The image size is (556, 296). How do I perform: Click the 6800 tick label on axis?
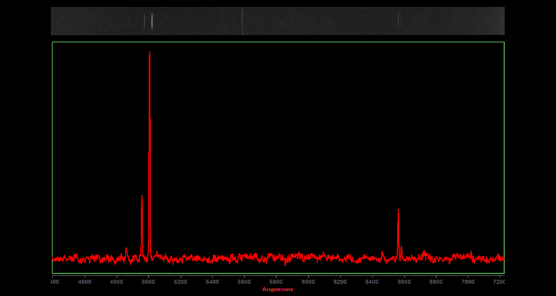(436, 282)
